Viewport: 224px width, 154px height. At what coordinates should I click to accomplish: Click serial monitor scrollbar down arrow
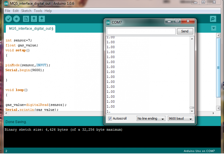[192, 111]
